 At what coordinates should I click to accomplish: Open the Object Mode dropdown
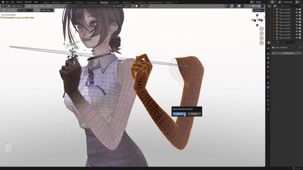click(x=16, y=6)
